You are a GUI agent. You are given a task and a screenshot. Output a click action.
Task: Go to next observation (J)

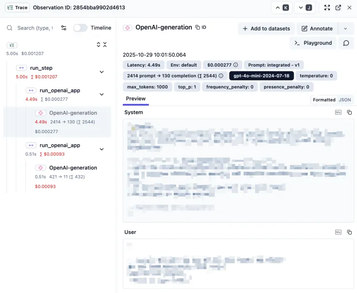[305, 8]
